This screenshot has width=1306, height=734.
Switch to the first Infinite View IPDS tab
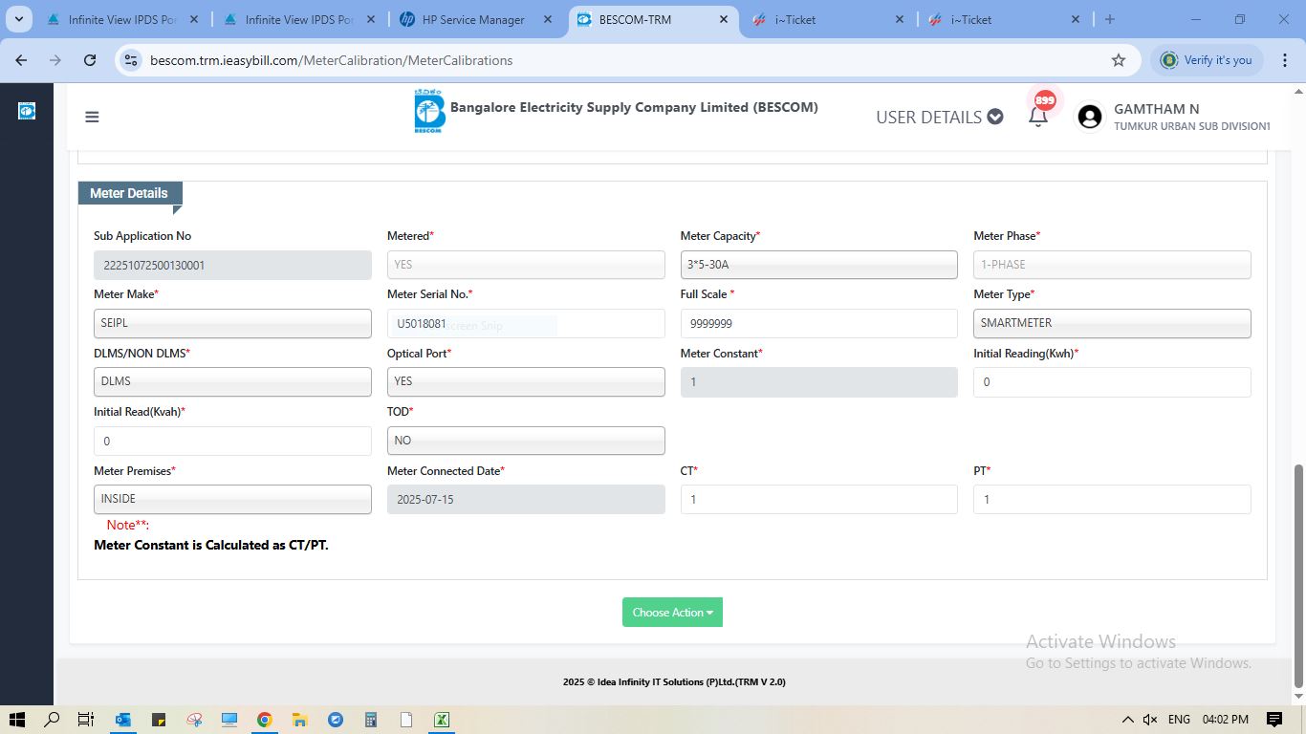[x=120, y=19]
